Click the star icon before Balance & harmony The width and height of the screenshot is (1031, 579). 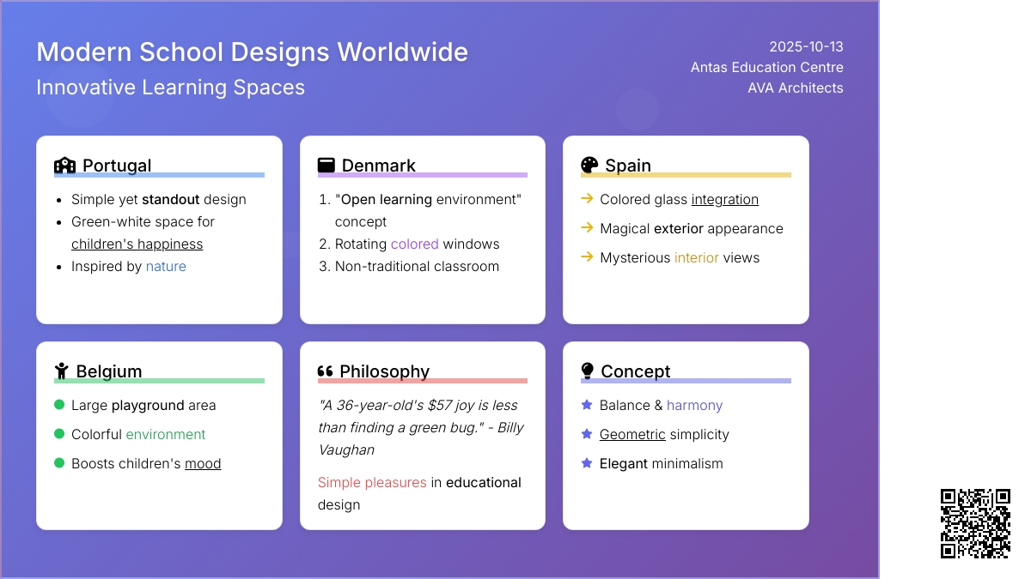[x=587, y=405]
